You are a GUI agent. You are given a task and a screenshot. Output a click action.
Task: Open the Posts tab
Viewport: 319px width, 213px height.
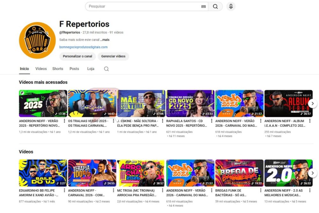(74, 69)
